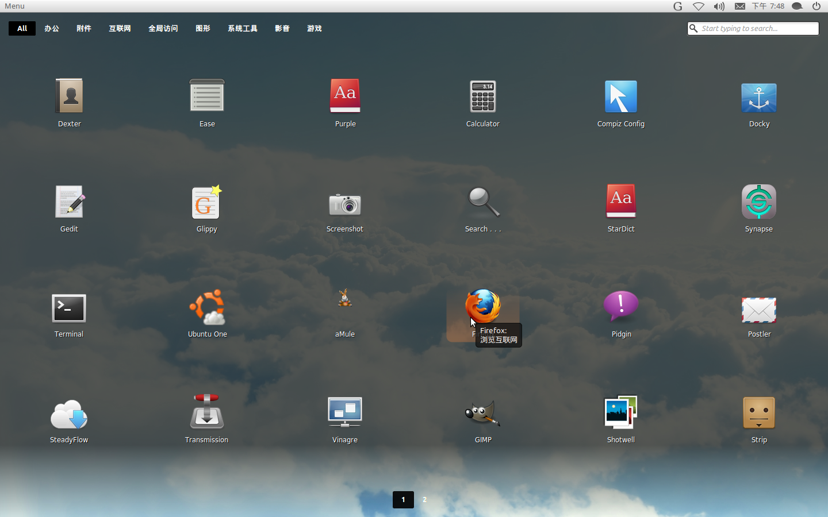The image size is (828, 517).
Task: Switch to the 办公 category tab
Action: 52,28
